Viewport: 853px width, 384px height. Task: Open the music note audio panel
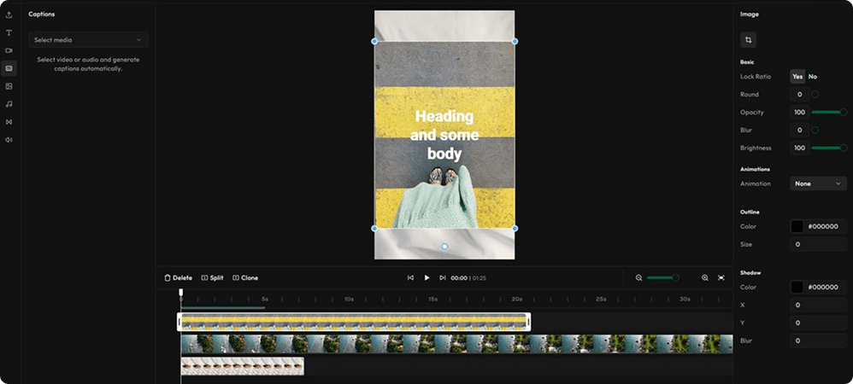coord(9,104)
